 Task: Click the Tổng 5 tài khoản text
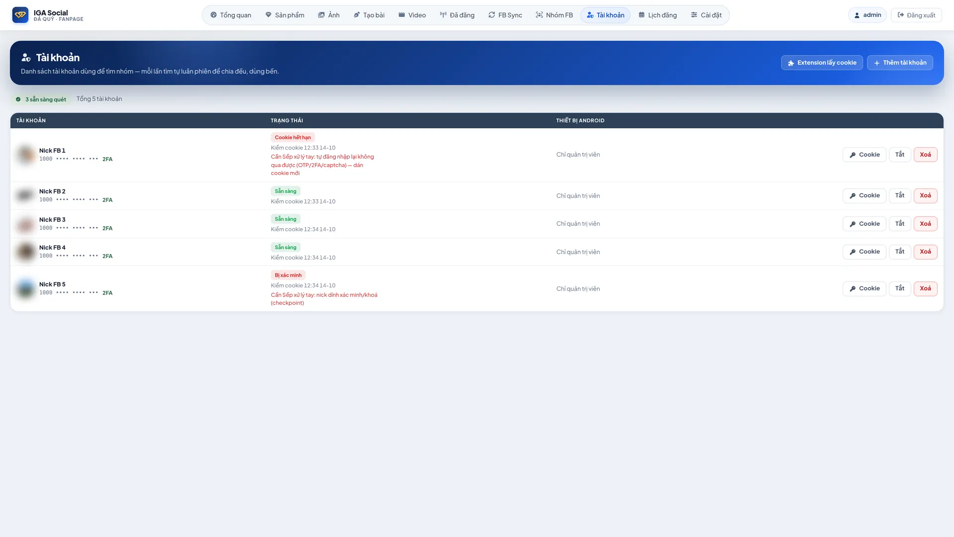tap(99, 99)
